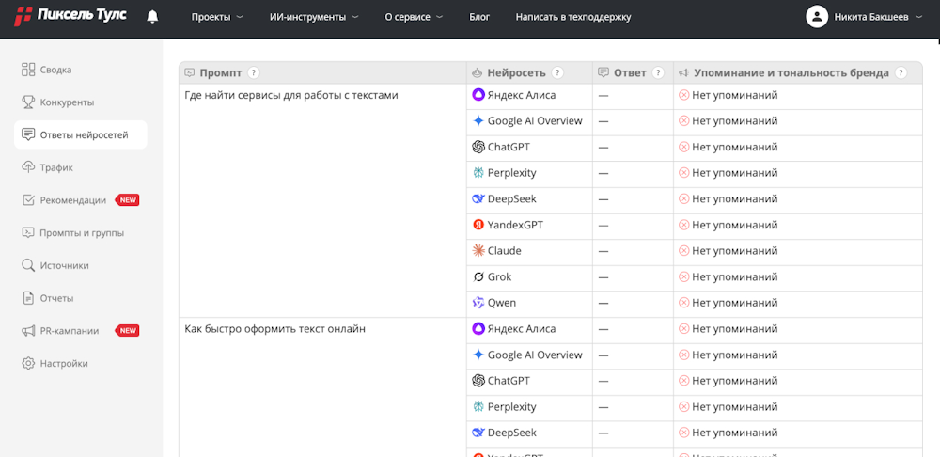Click the ChatGPT icon in first prompt group
The height and width of the screenshot is (457, 940).
click(x=478, y=147)
